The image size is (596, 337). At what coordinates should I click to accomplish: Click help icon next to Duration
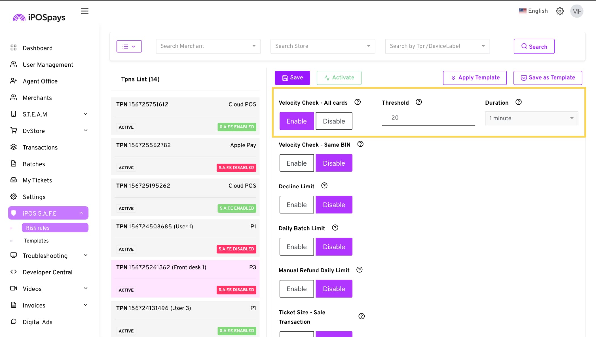(x=518, y=102)
